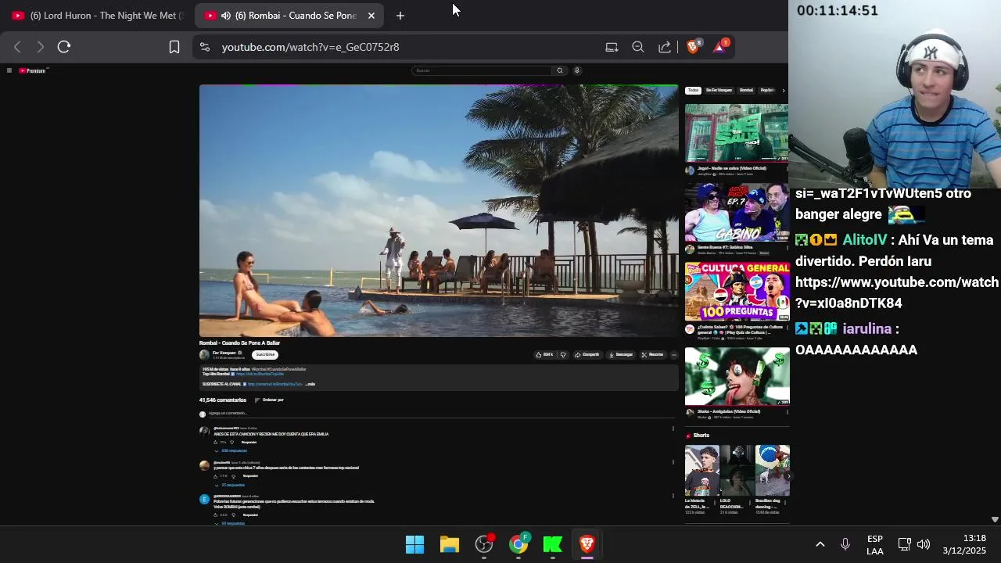The height and width of the screenshot is (563, 1001).
Task: Open the YouTube hamburger guide menu
Action: tap(9, 70)
